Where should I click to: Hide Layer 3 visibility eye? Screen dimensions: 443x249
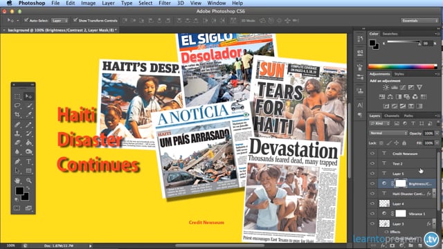click(x=372, y=223)
